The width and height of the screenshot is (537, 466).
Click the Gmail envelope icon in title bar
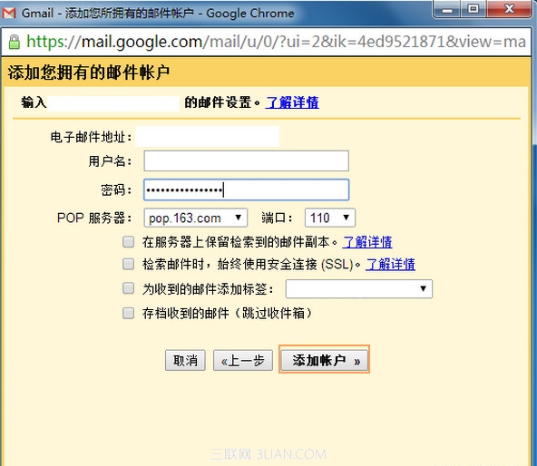[9, 13]
